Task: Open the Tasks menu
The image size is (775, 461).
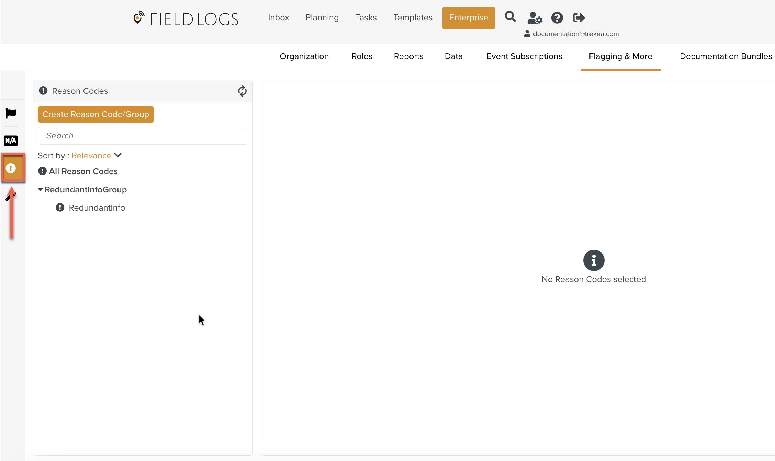Action: pyautogui.click(x=366, y=18)
